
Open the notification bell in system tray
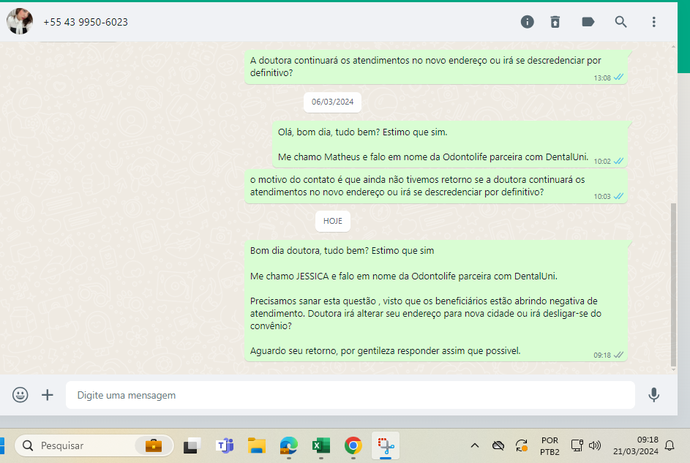pyautogui.click(x=669, y=445)
